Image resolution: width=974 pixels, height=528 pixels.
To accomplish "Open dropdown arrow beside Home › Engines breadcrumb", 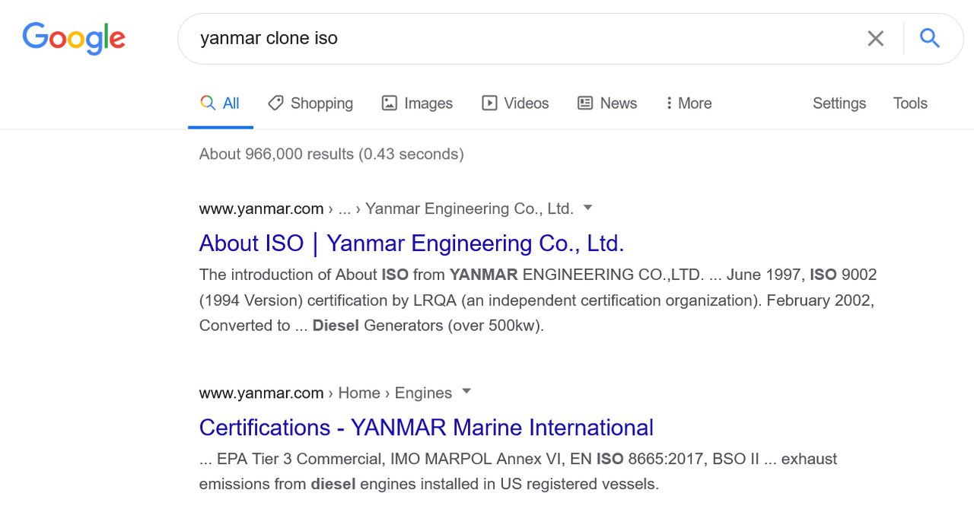I will coord(466,391).
